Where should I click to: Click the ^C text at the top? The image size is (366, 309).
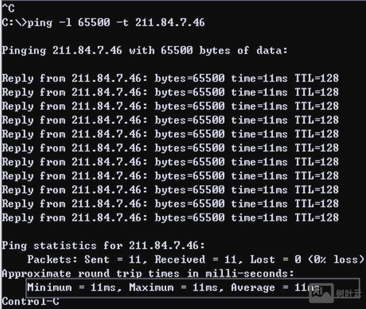[x=8, y=8]
